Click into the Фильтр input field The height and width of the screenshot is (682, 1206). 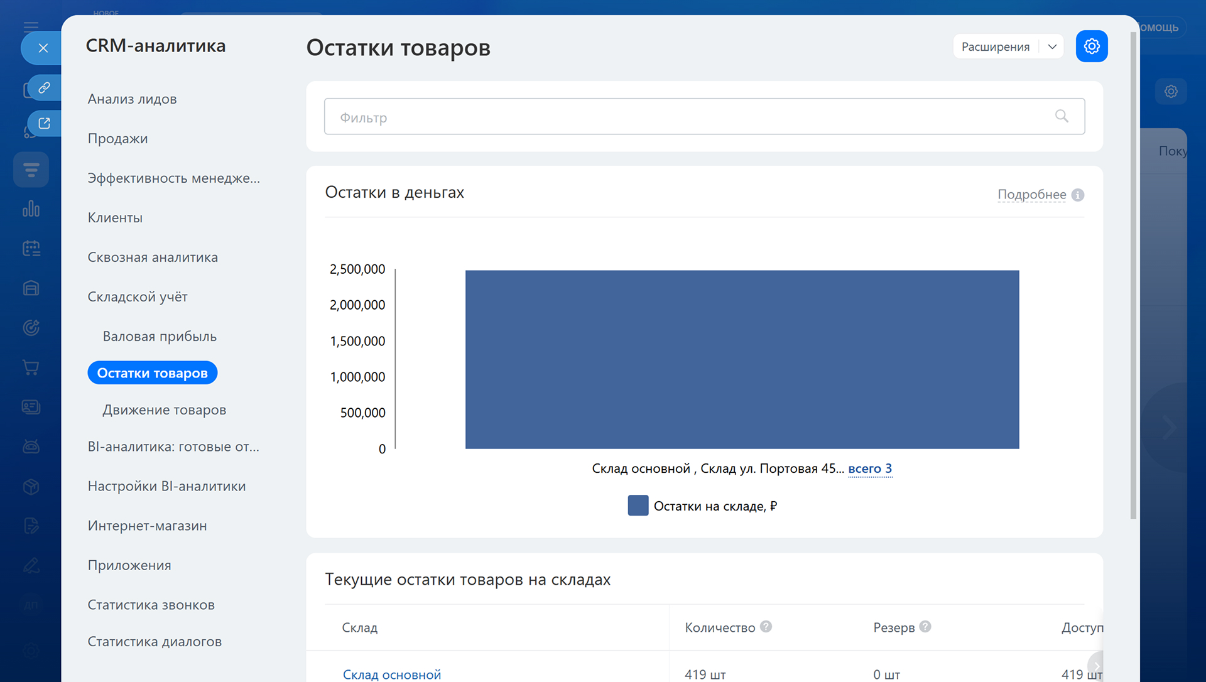pos(691,117)
